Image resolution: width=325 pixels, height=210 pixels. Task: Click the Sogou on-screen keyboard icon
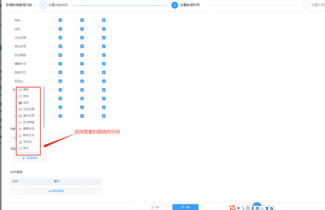(258, 208)
